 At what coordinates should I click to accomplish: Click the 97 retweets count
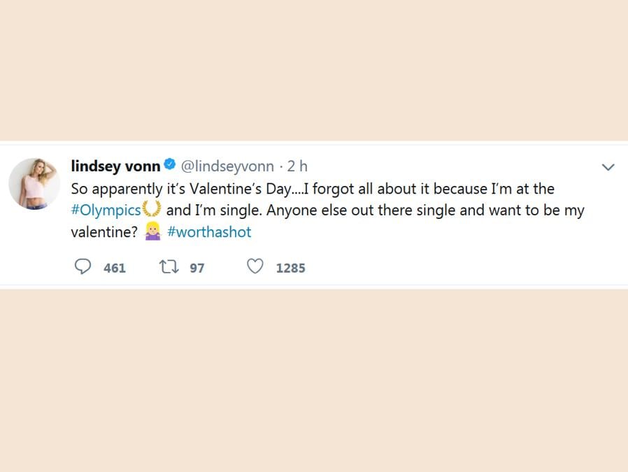197,267
